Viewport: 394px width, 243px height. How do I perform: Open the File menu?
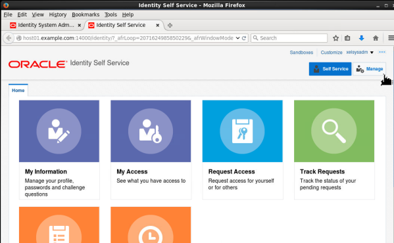click(8, 14)
